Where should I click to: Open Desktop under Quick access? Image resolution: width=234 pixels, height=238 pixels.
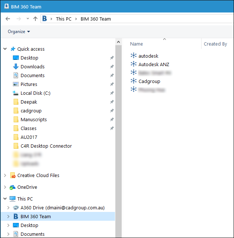29,58
